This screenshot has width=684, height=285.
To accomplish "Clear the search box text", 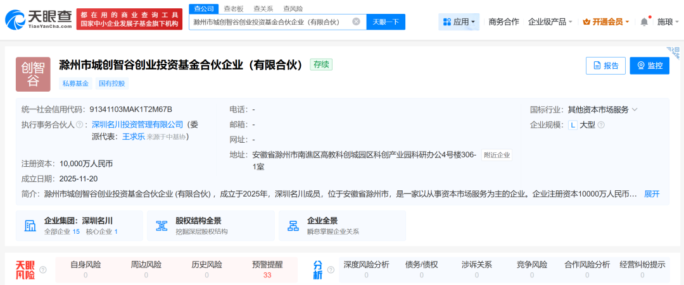I will point(356,22).
